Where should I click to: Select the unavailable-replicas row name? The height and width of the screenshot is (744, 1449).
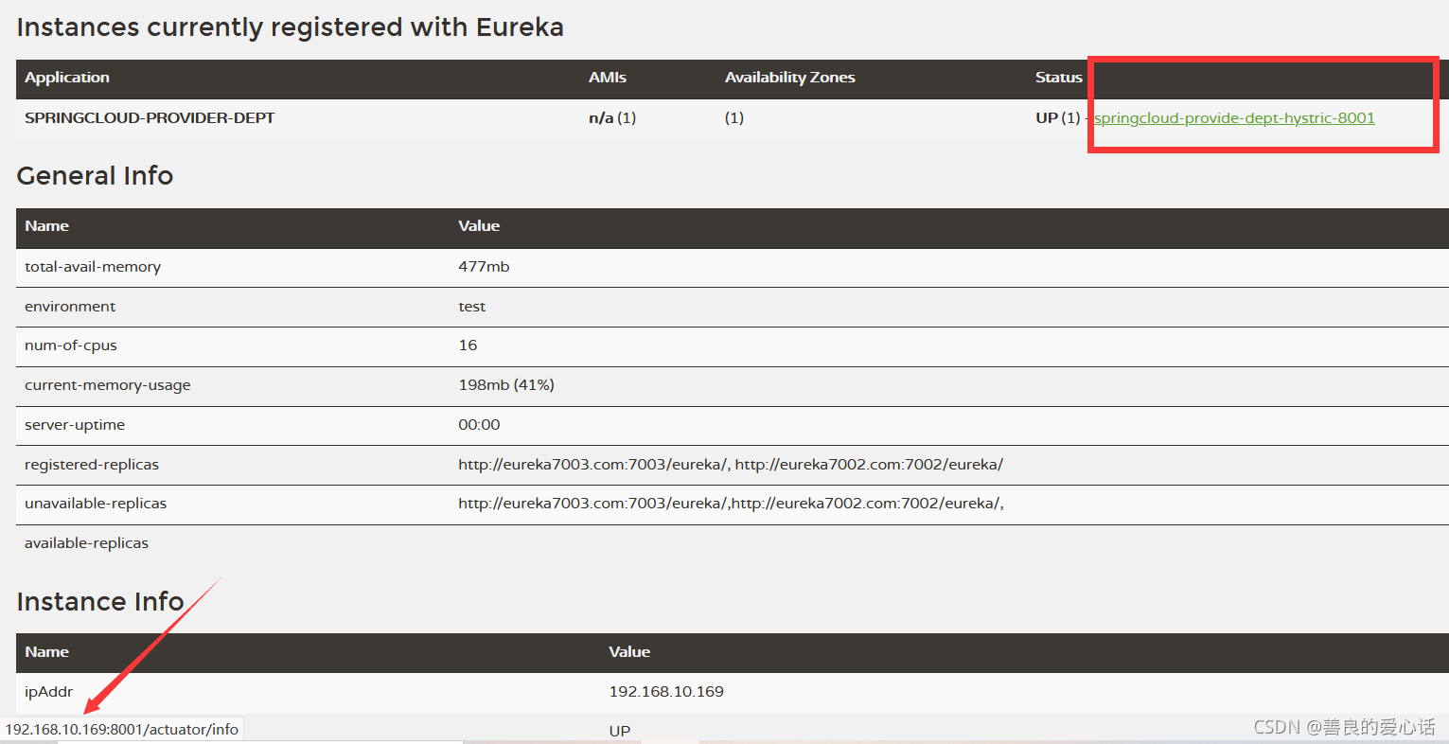pos(96,504)
